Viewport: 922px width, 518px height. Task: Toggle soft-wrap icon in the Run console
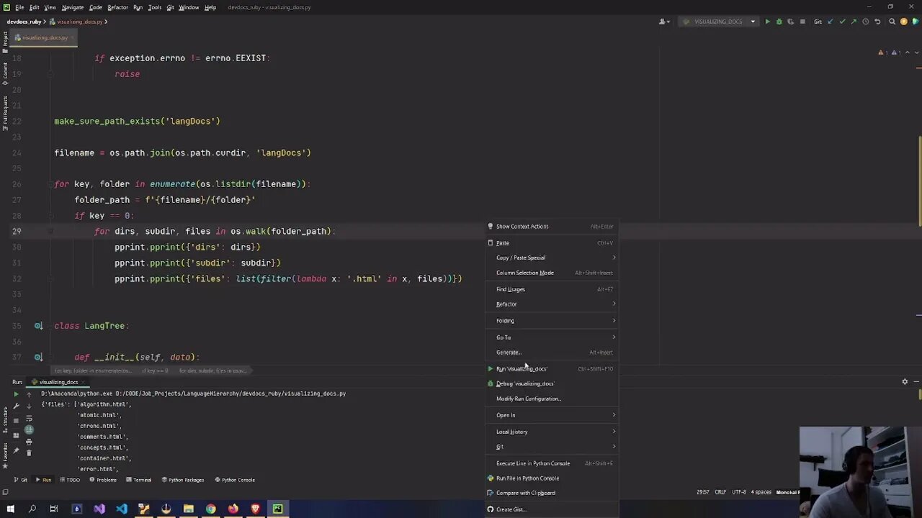29,419
